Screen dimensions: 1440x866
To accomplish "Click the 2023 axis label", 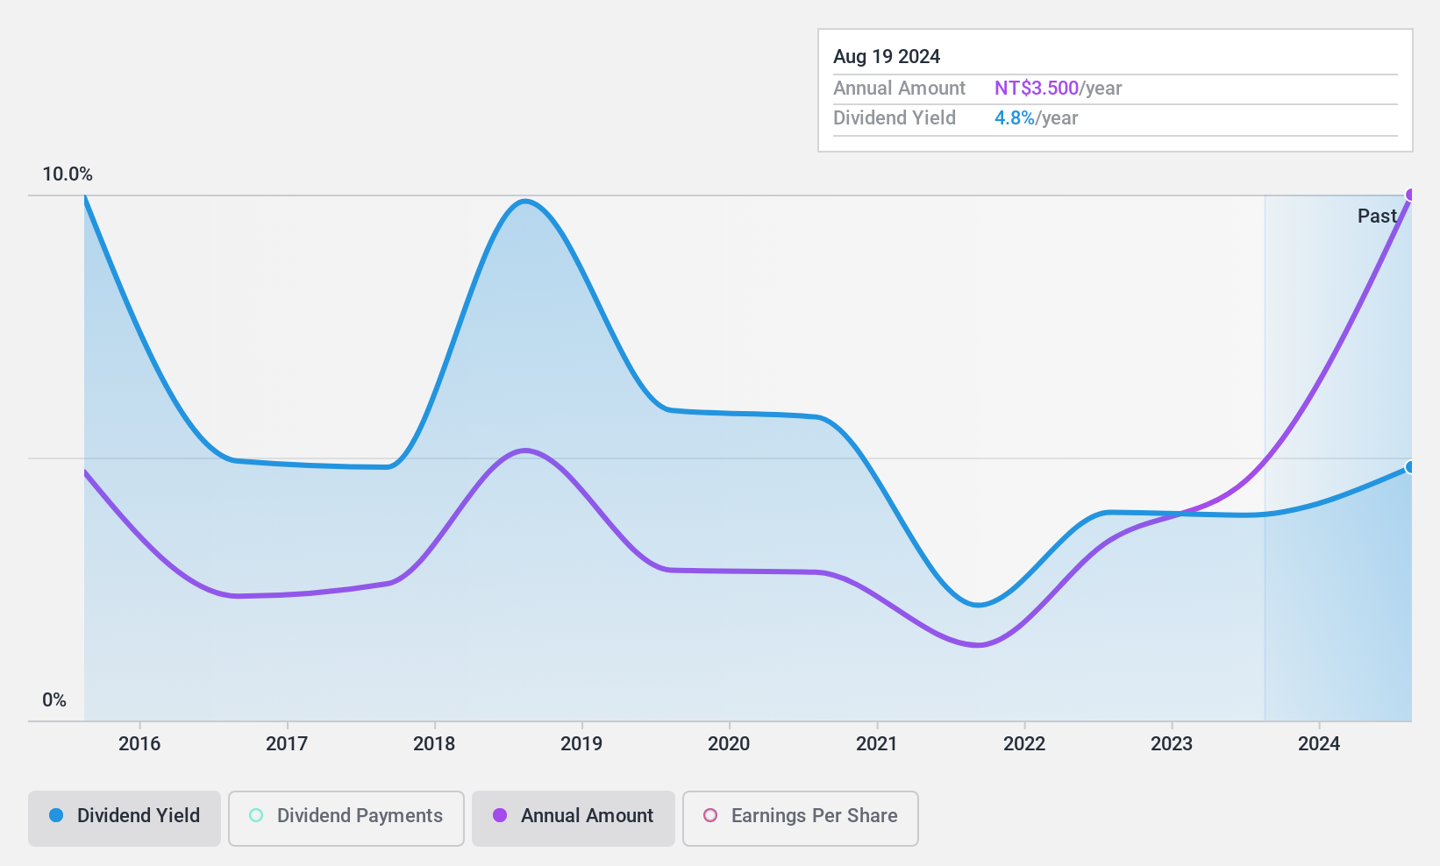I will [x=1172, y=744].
